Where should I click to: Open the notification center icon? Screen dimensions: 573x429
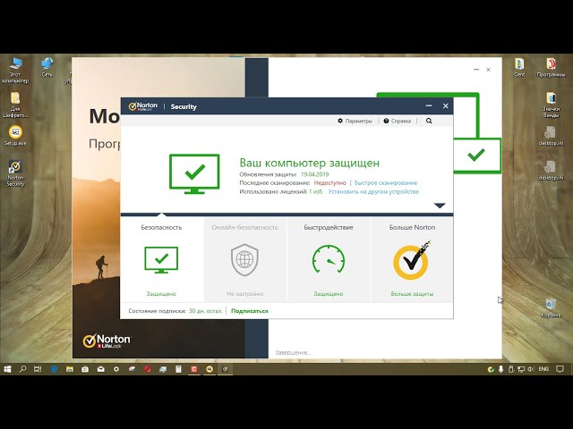(x=560, y=369)
